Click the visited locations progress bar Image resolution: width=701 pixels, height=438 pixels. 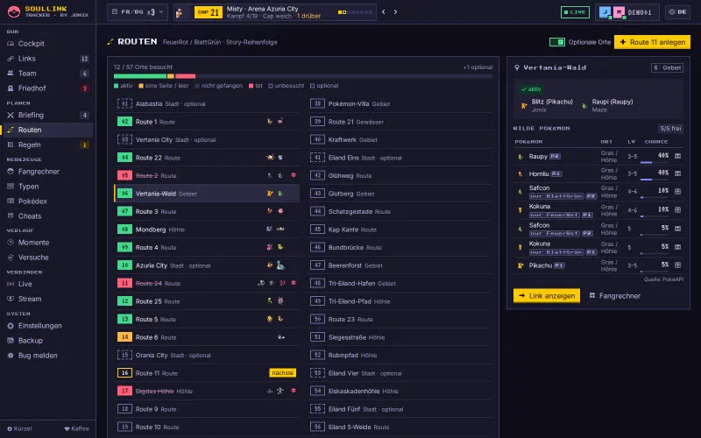(303, 76)
